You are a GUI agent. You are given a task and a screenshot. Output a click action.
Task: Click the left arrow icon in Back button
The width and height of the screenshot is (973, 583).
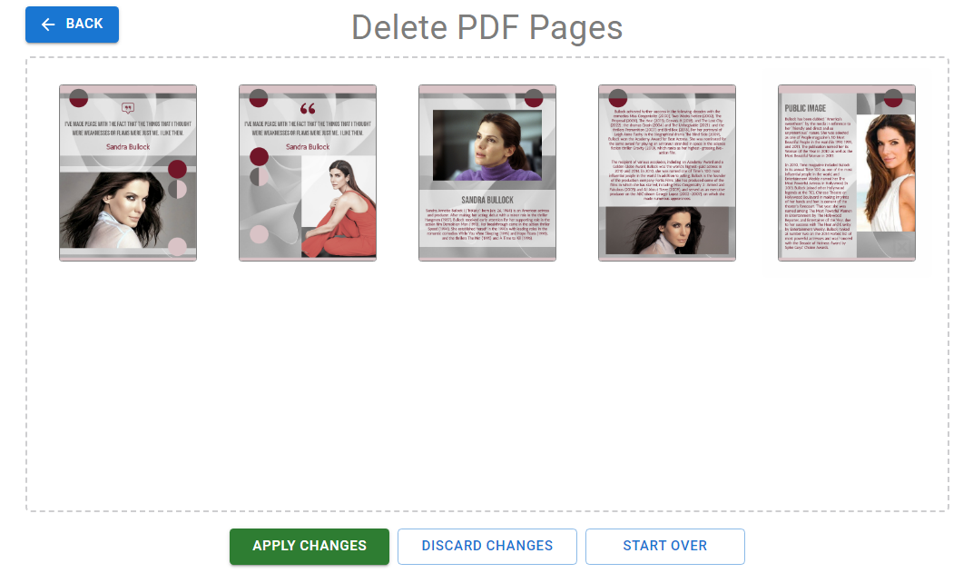48,25
